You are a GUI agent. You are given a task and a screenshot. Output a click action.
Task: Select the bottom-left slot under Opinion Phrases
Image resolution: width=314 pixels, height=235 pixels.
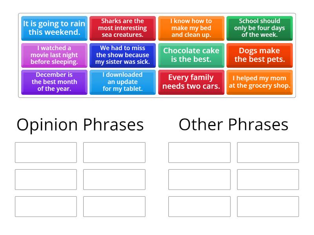point(46,206)
